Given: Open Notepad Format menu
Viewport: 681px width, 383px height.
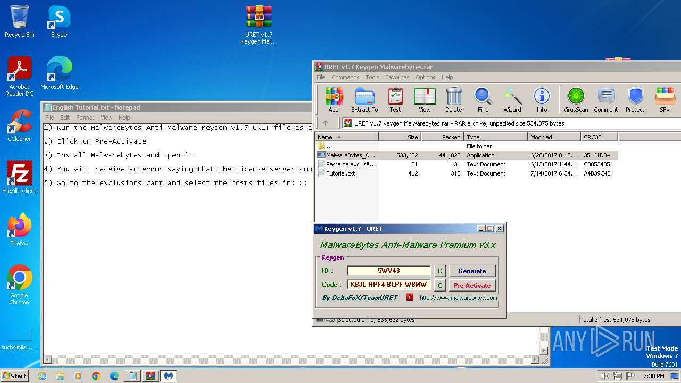Looking at the screenshot, I should [85, 118].
